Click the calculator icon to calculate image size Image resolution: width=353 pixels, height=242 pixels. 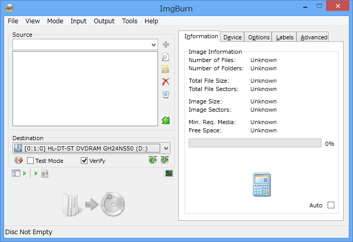(261, 185)
